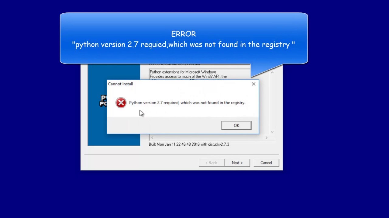Viewport: 389px width, 218px height.
Task: Close the Cannot install dialog
Action: pyautogui.click(x=253, y=84)
